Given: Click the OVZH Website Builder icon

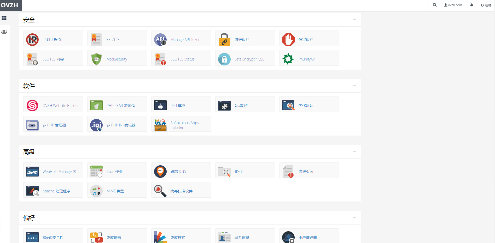Looking at the screenshot, I should (32, 106).
